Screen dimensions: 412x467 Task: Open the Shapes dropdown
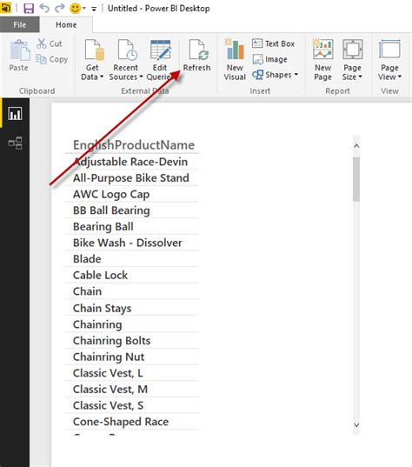[275, 75]
